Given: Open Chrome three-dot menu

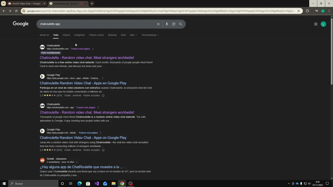Looking at the screenshot, I should [329, 11].
